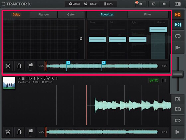This screenshot has width=186, height=140.
Task: Tap the Native Instruments logo icon
Action: pos(178,4)
